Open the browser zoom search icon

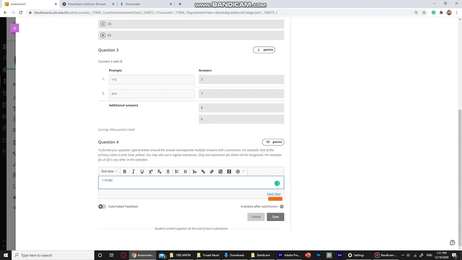tap(416, 12)
